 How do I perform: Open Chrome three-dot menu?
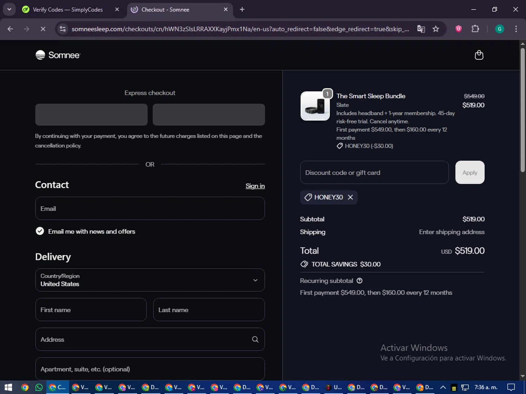pos(516,29)
